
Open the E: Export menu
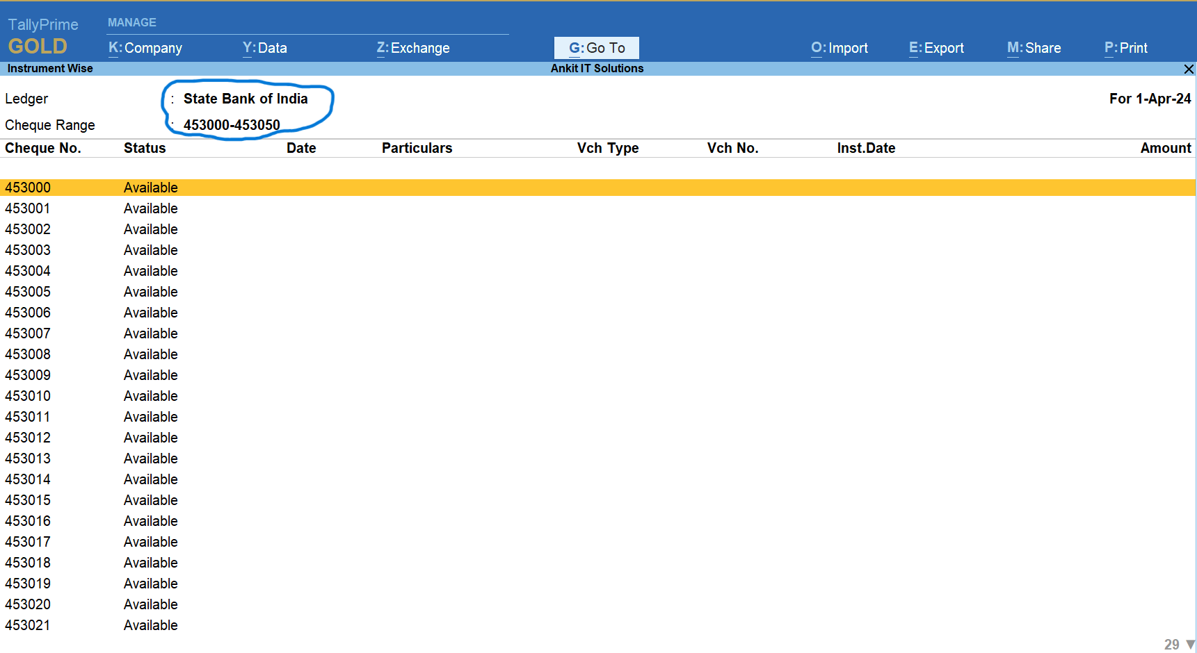point(936,48)
